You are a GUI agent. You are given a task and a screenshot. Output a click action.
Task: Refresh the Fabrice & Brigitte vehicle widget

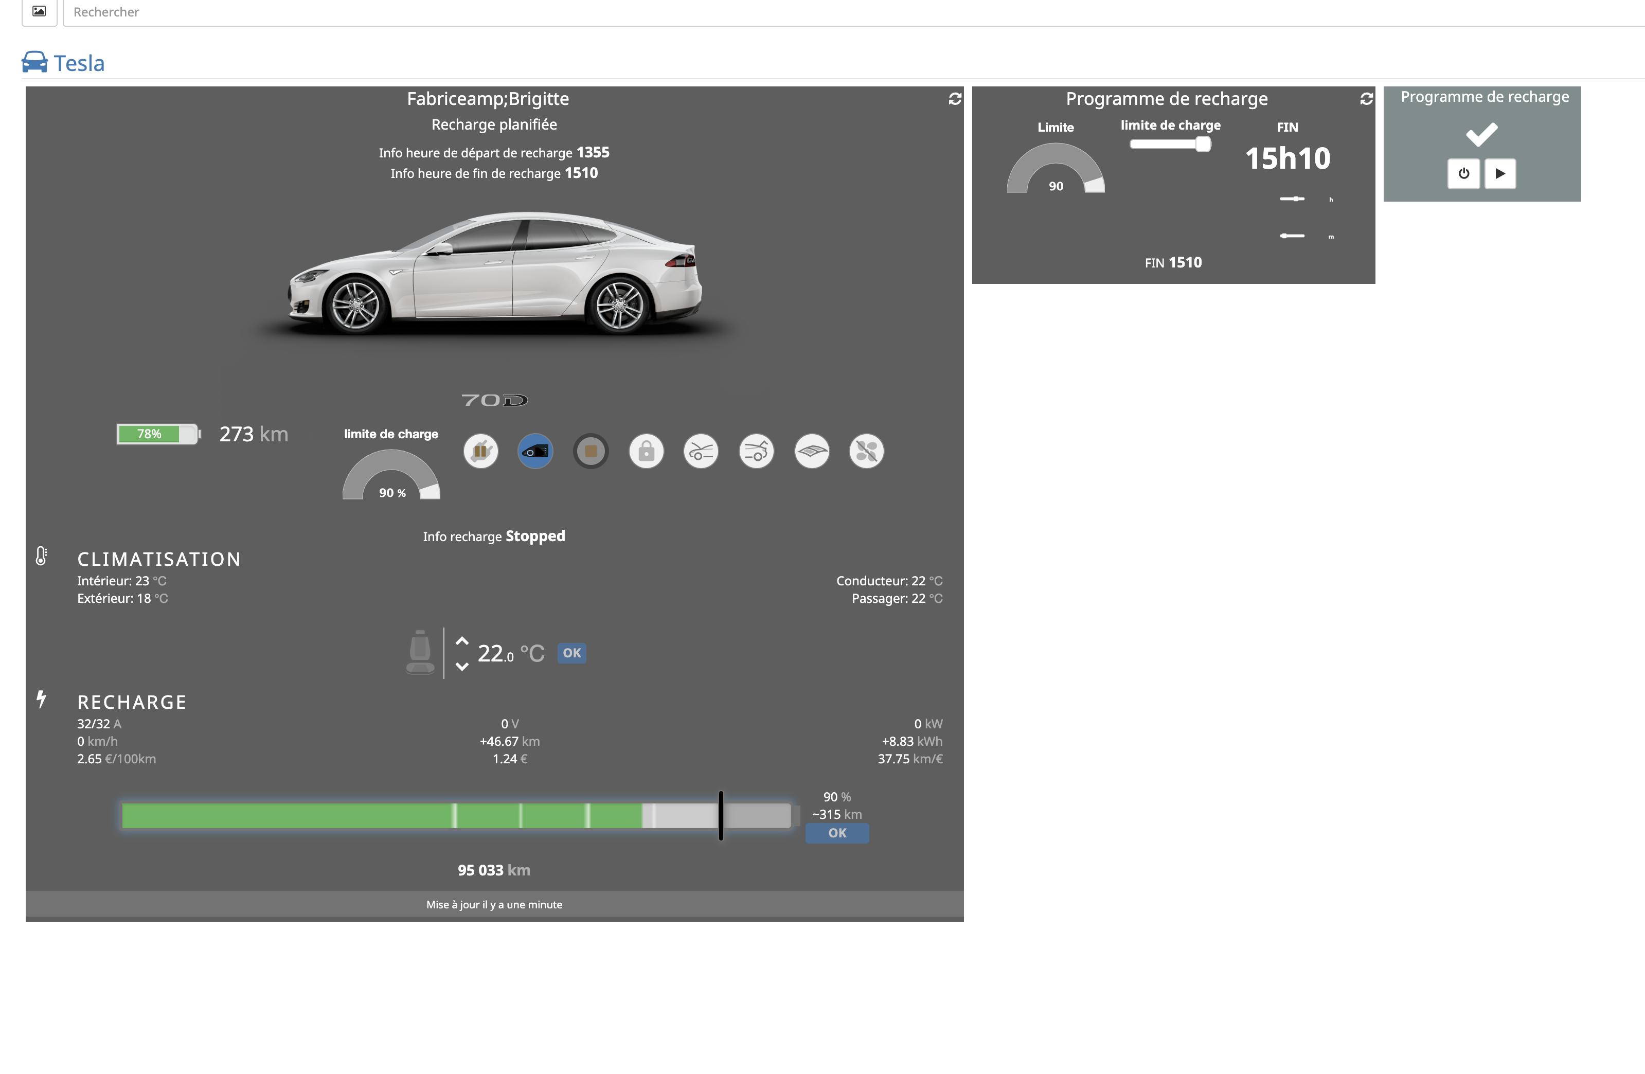pyautogui.click(x=955, y=99)
